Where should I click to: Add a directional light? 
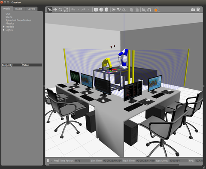[x=124, y=9]
